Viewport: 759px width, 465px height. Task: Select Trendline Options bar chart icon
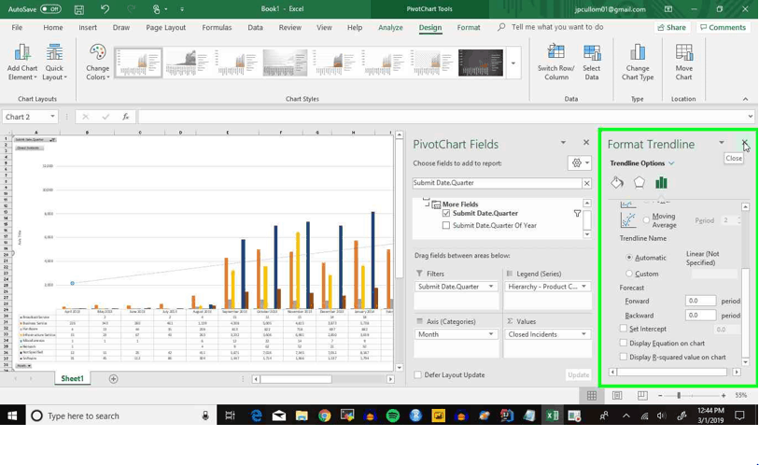(661, 183)
